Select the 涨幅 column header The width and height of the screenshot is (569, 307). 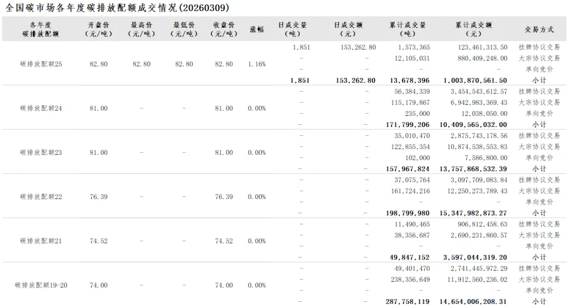[257, 29]
